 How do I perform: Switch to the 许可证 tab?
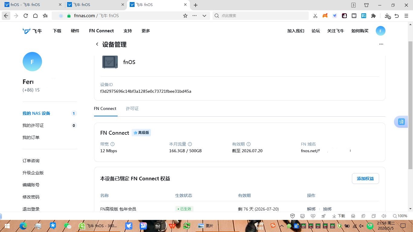pyautogui.click(x=132, y=108)
